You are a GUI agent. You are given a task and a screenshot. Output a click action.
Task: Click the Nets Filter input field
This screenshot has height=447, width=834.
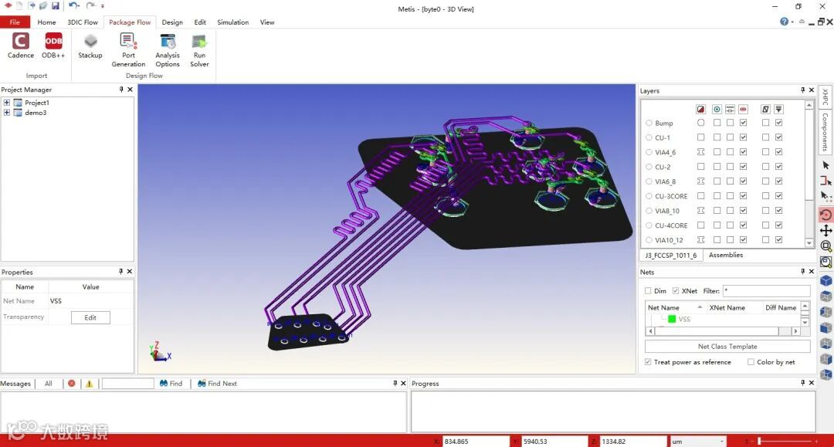(766, 291)
